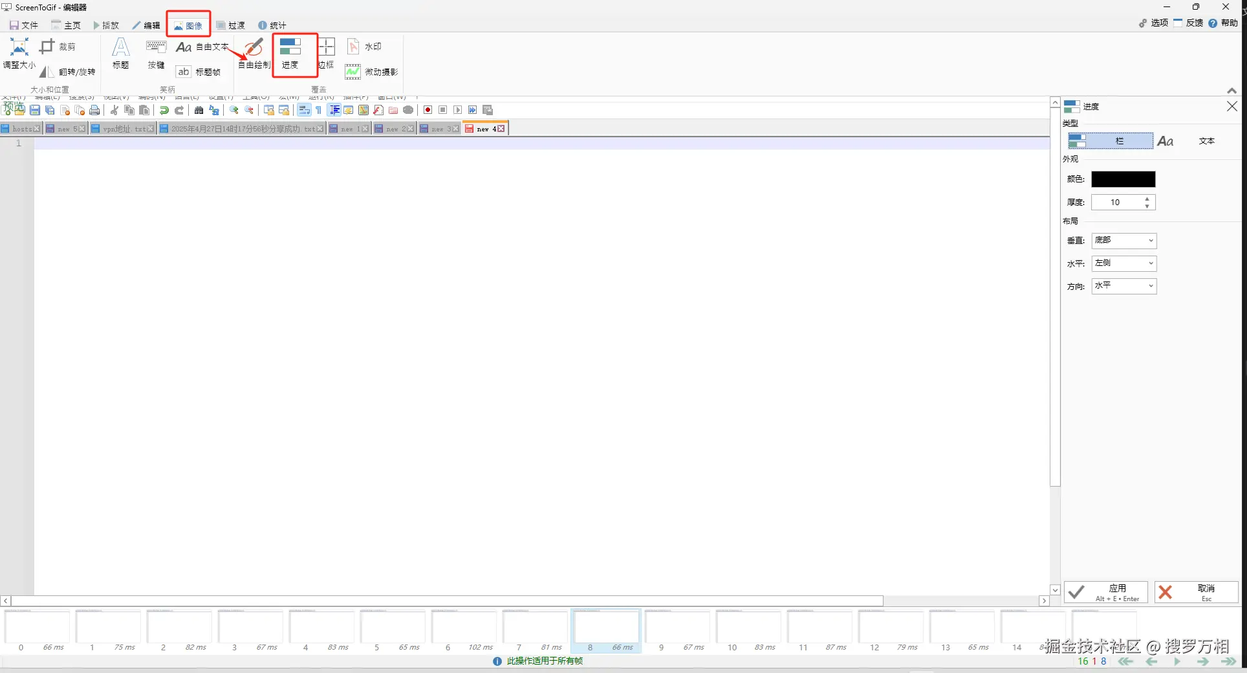This screenshot has height=673, width=1247.
Task: Select frame 0 thumbnail (66 ms)
Action: [38, 631]
